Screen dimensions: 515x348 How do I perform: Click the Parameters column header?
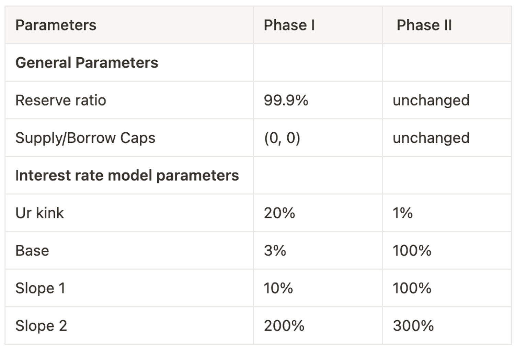[56, 25]
